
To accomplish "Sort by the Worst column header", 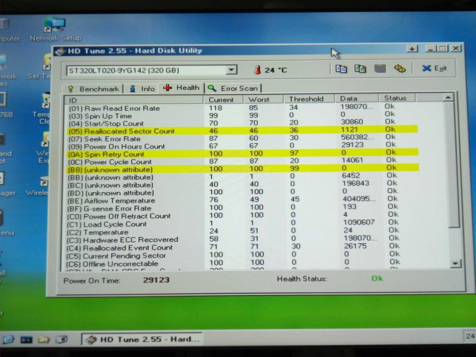I will coord(263,99).
